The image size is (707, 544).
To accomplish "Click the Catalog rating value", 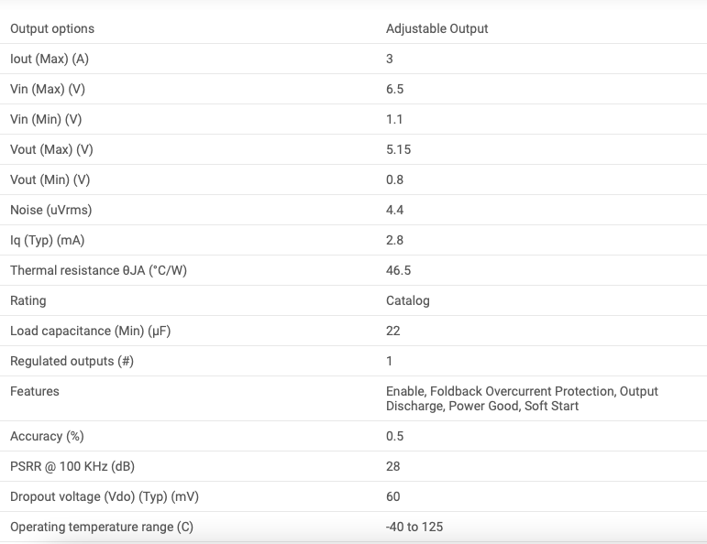I will pos(408,300).
